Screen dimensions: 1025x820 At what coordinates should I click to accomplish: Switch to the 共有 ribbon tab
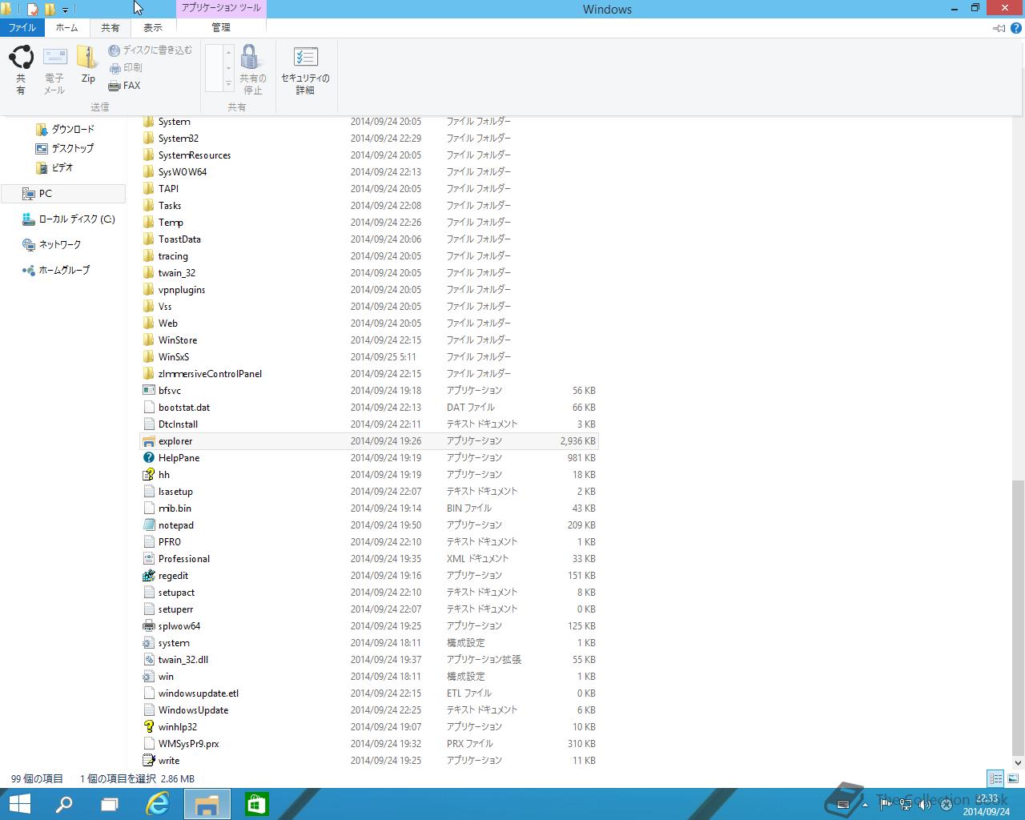110,27
